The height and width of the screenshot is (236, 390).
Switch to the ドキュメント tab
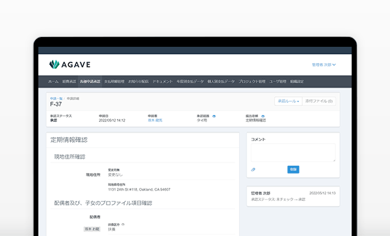pos(162,81)
